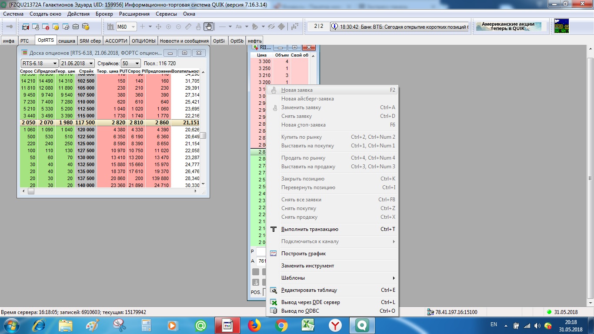Open the 21.06.2018 expiration date dropdown
This screenshot has width=594, height=334.
(x=77, y=63)
